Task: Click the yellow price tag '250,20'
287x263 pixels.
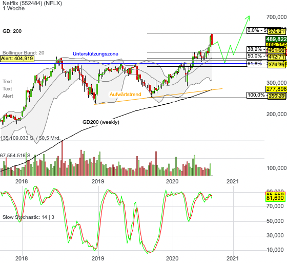Action: [x=277, y=96]
